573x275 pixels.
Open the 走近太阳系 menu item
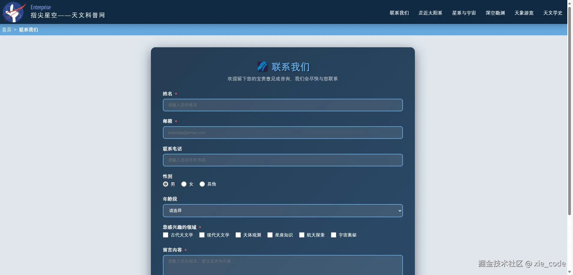431,13
